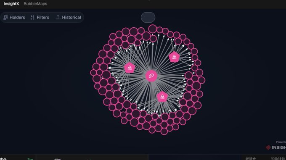Select the lower pentagon cluster node
The image size is (286, 160).
click(162, 97)
